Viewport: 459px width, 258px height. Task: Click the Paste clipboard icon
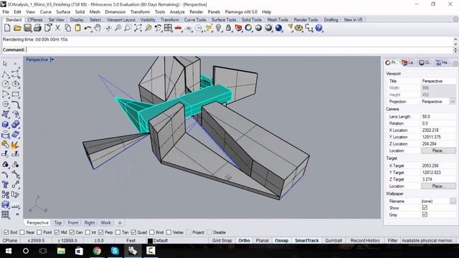(77, 28)
